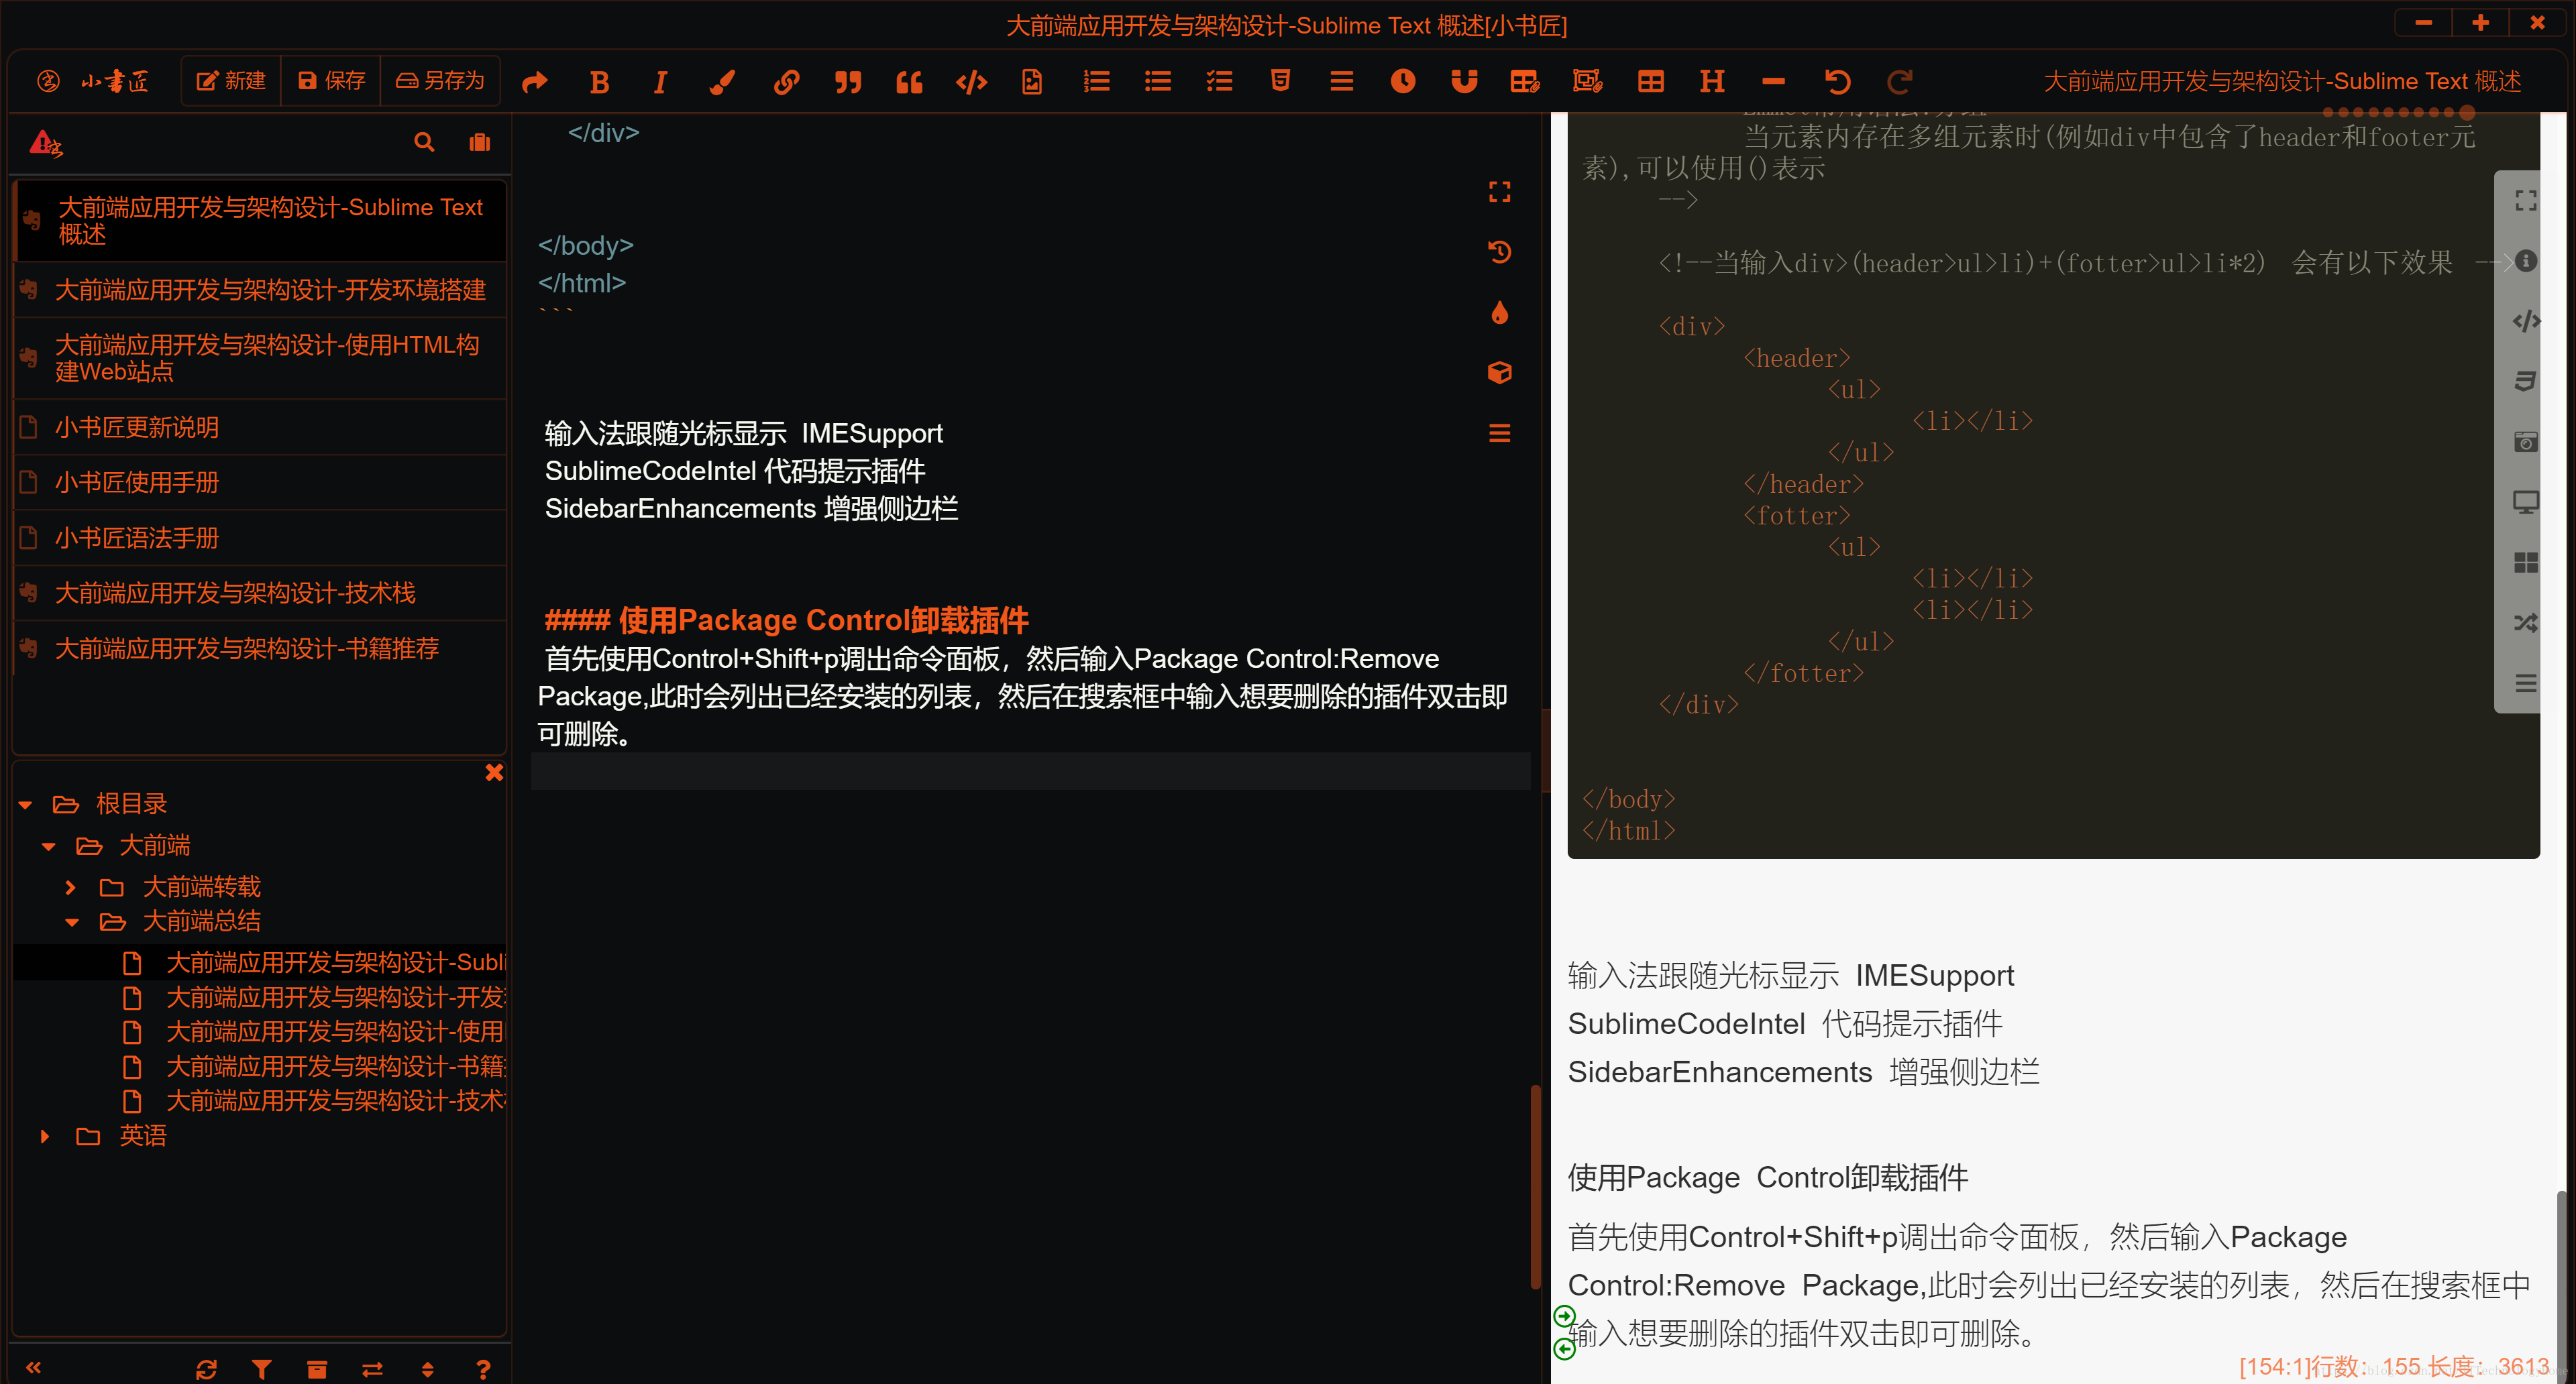Open 小书匠使用手册 in document list
This screenshot has width=2576, height=1384.
click(137, 483)
